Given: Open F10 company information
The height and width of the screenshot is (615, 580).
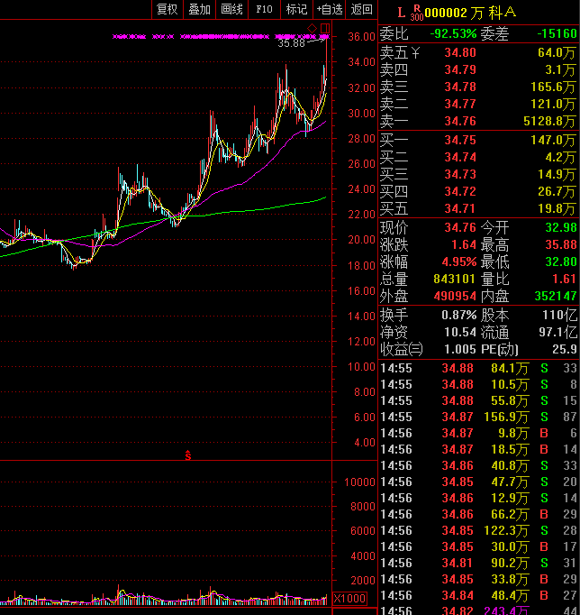Looking at the screenshot, I should (x=264, y=10).
